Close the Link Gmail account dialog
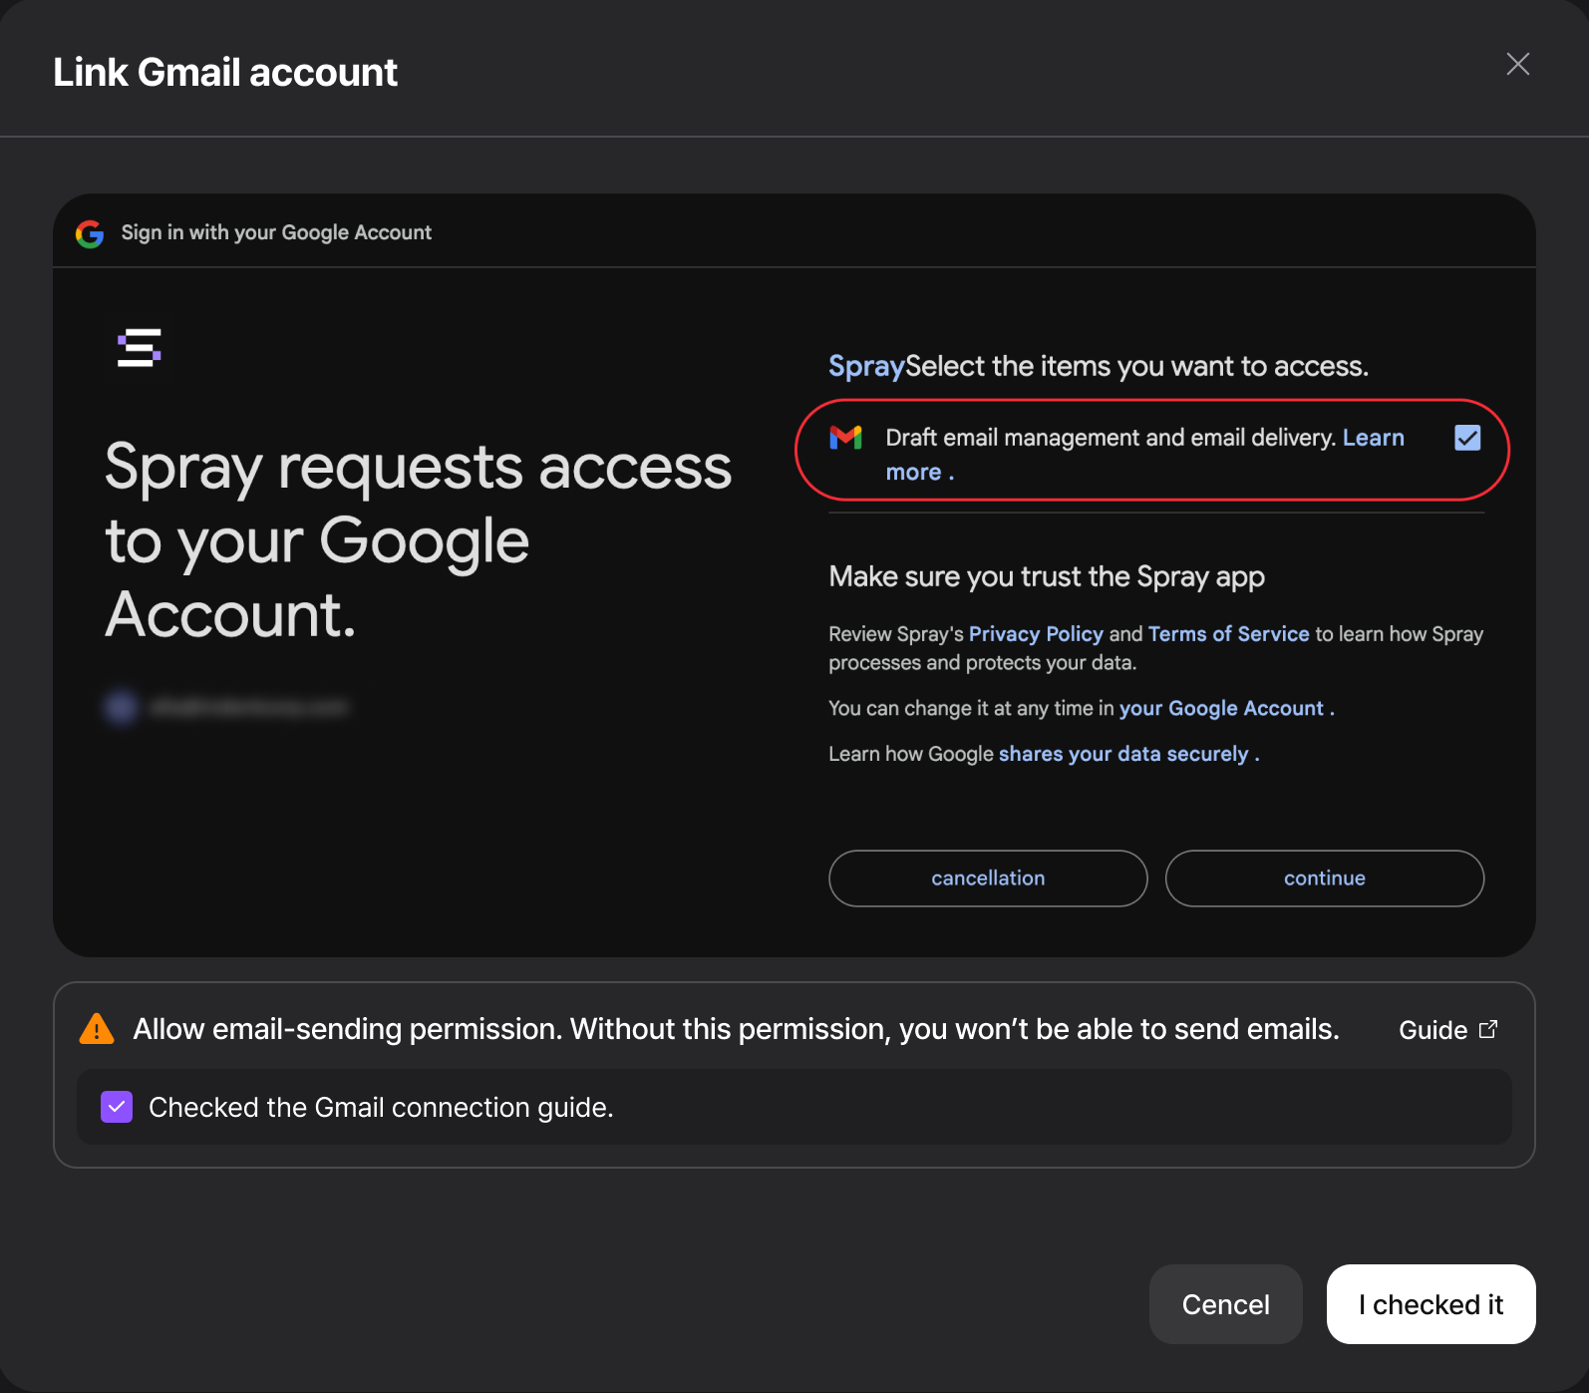Screen dimensions: 1589x1393 1517,65
